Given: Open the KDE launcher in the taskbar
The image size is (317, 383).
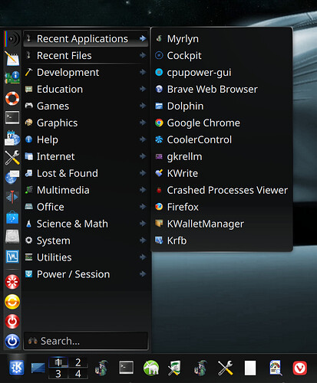Looking at the screenshot, I should (17, 368).
